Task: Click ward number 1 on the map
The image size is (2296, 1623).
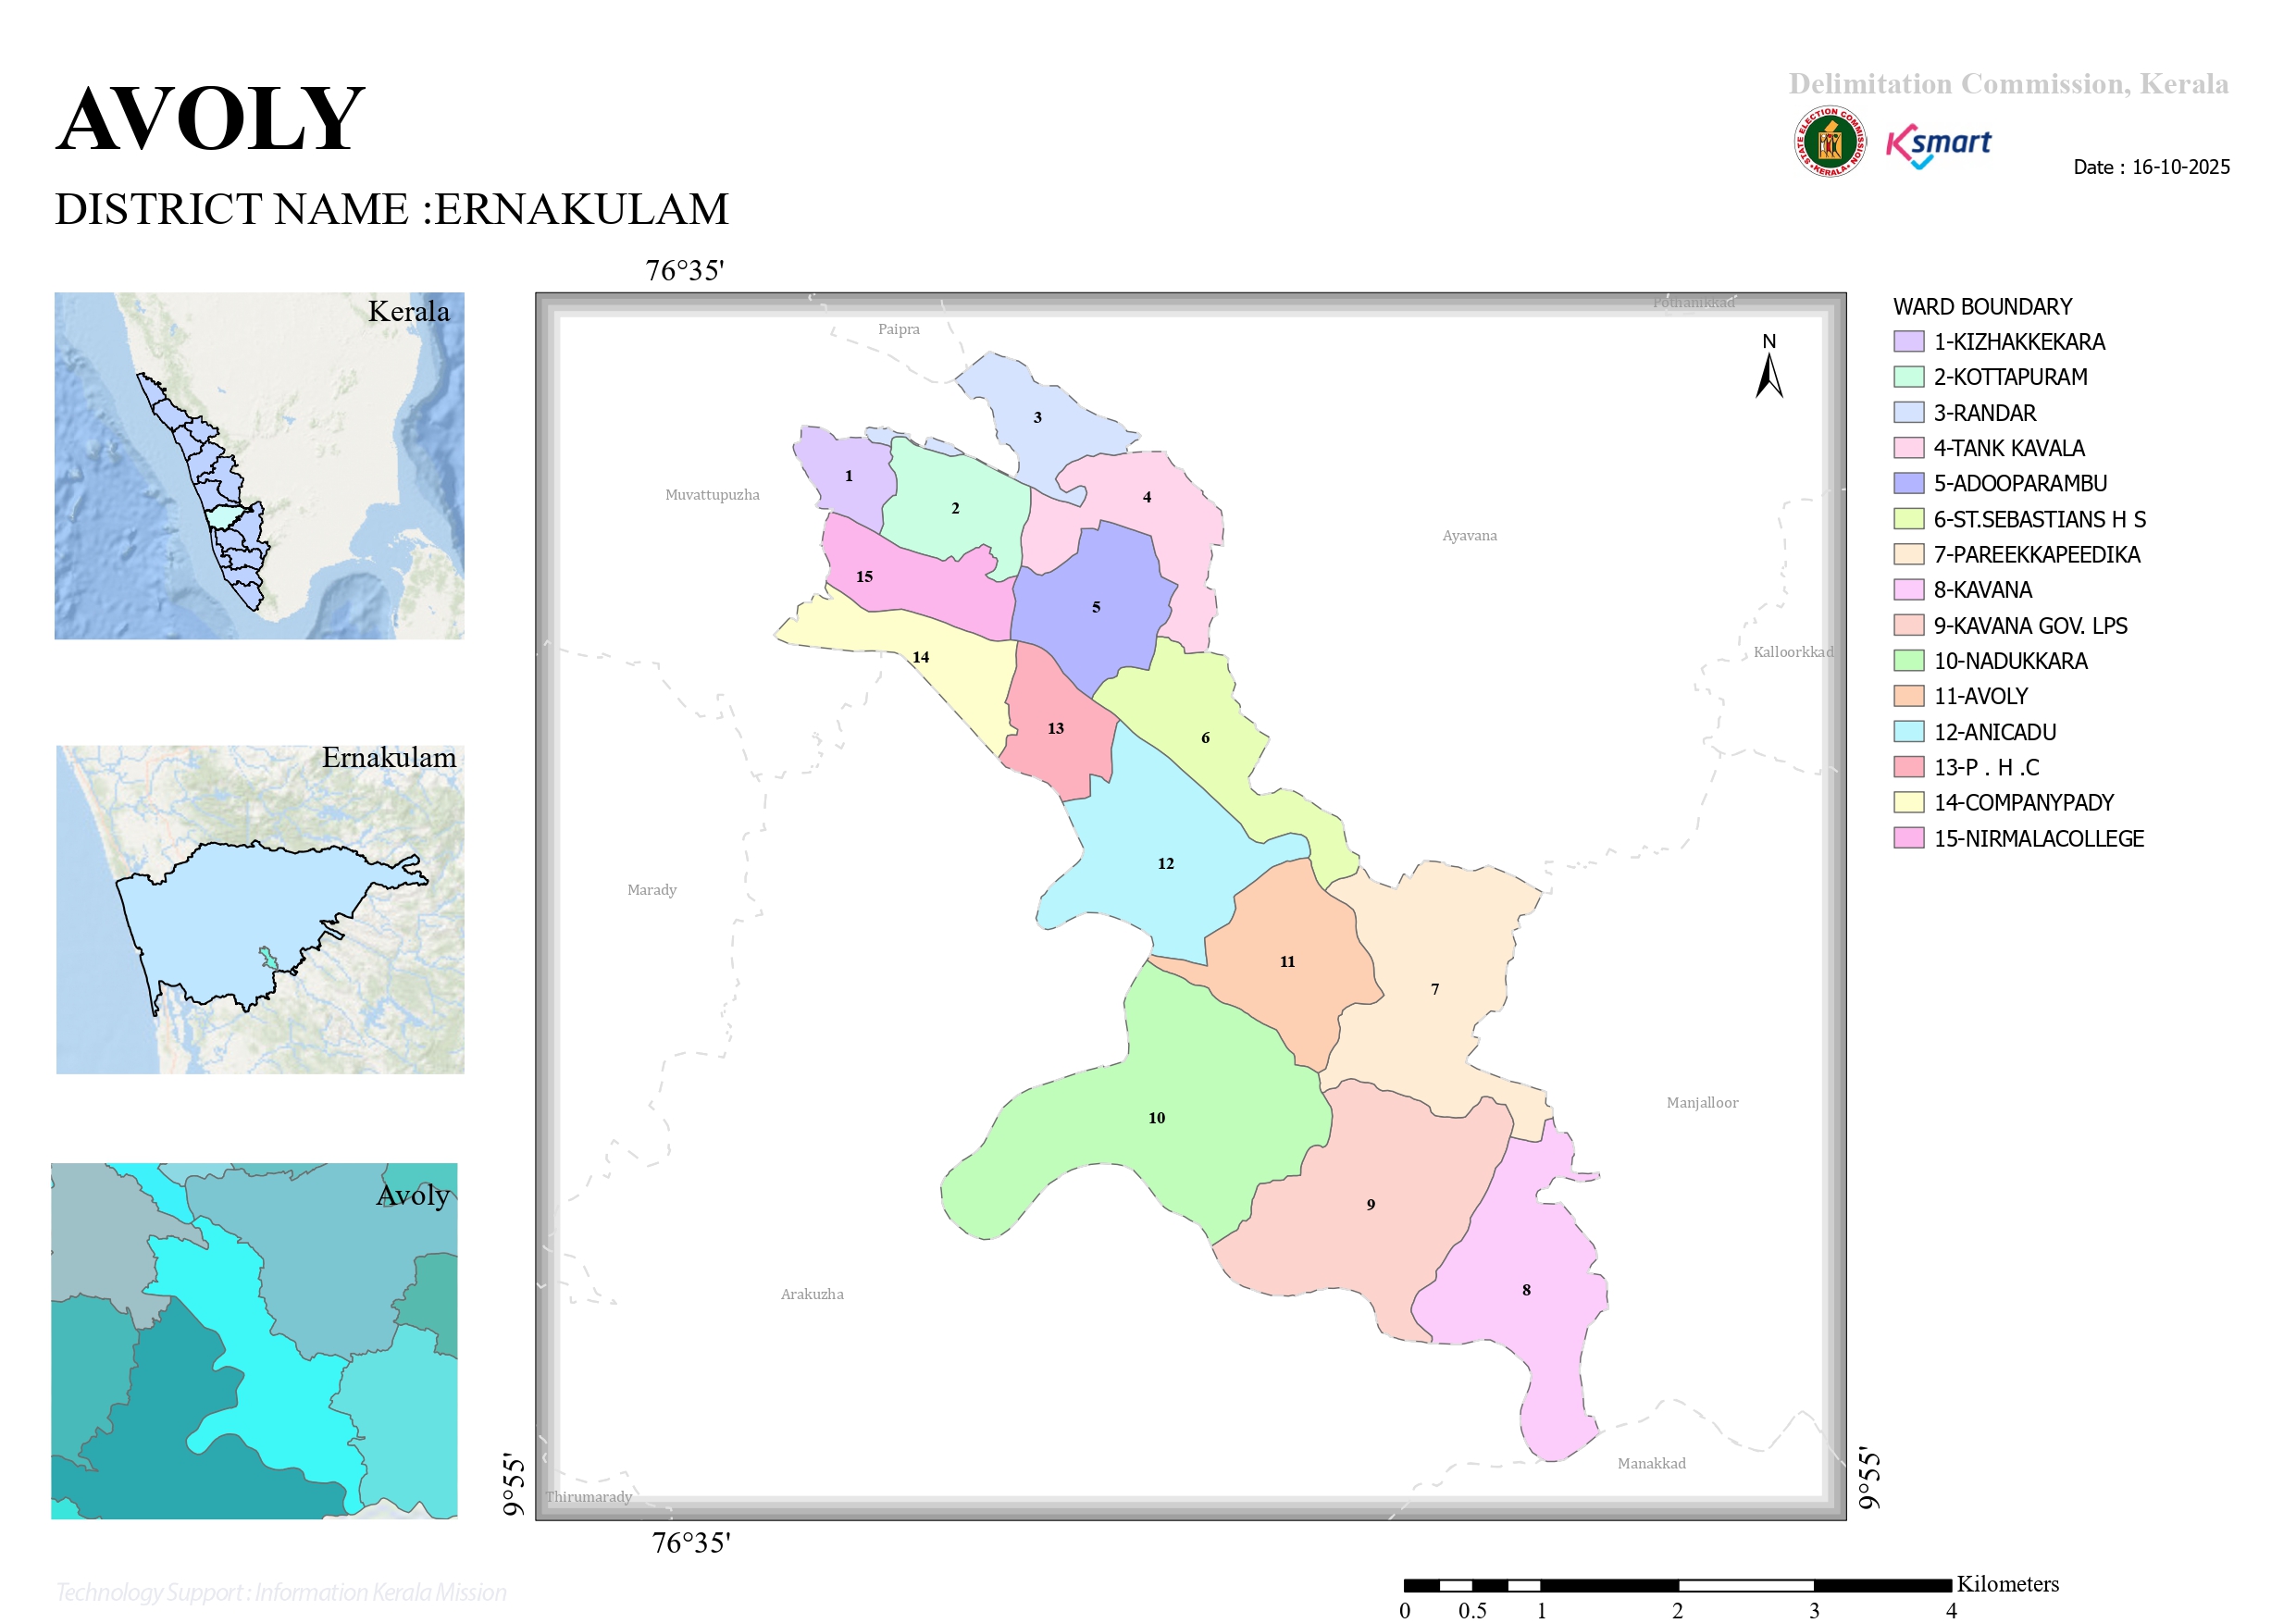Action: pos(849,476)
